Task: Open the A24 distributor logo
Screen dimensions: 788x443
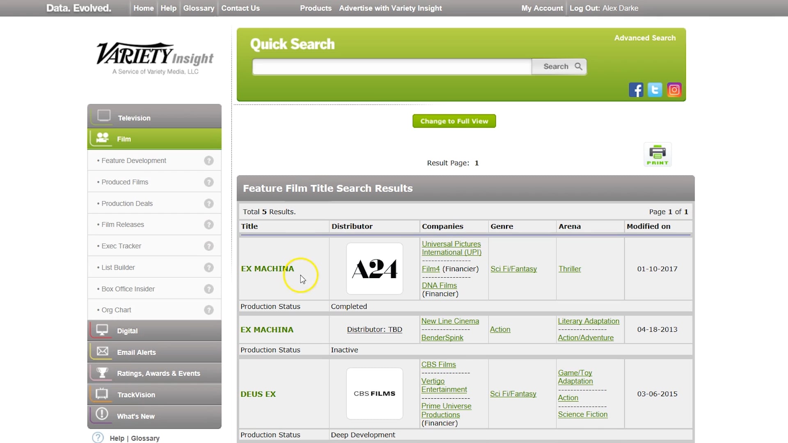Action: pos(374,269)
